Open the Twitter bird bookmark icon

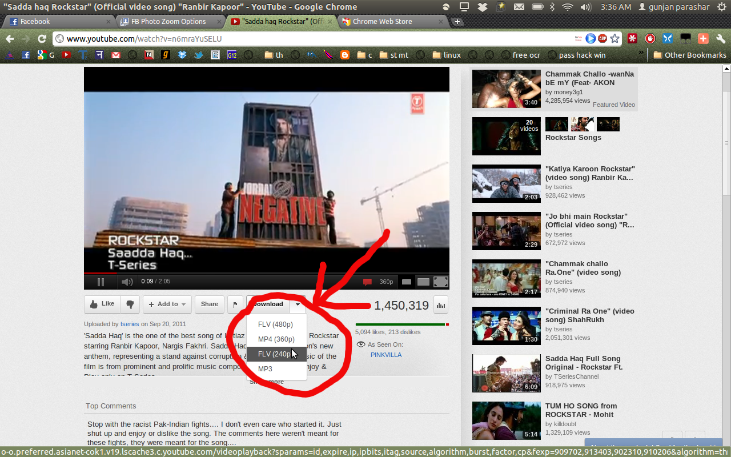point(199,55)
